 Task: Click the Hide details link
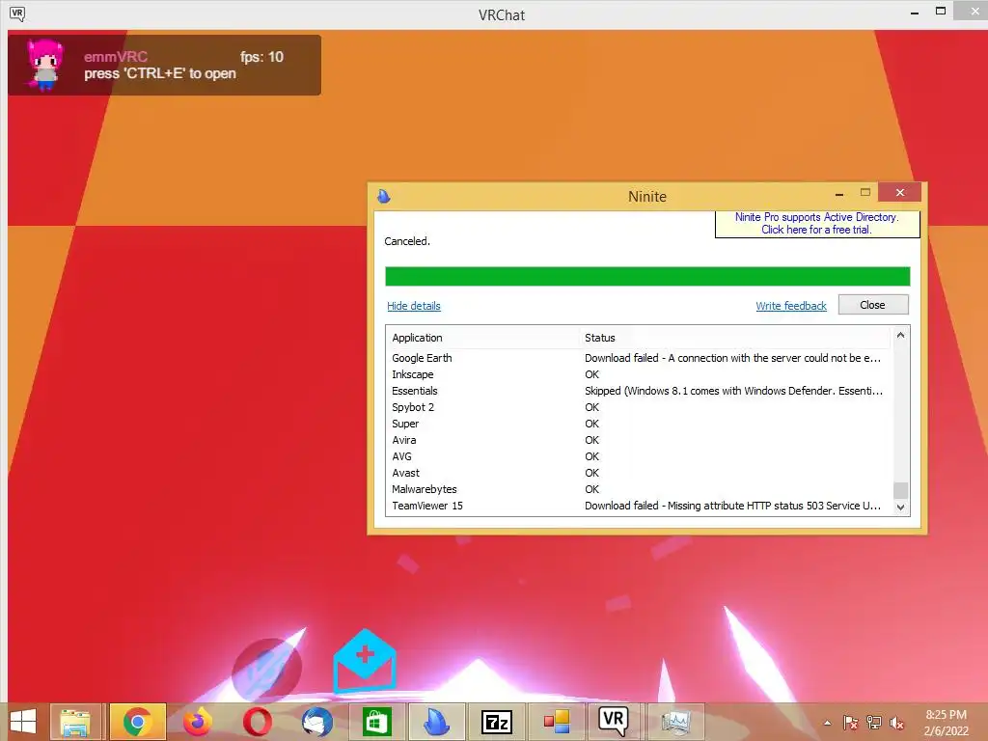click(413, 306)
